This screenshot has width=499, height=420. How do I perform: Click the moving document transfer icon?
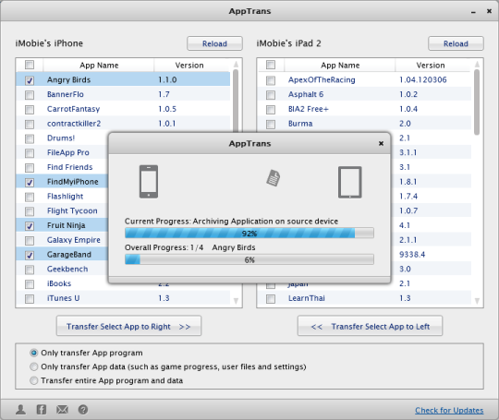(274, 178)
